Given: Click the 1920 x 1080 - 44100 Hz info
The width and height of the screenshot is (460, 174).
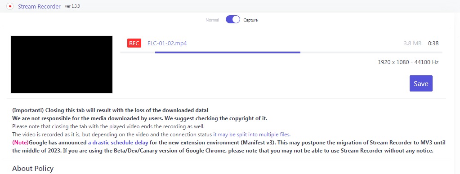Looking at the screenshot, I should (408, 62).
